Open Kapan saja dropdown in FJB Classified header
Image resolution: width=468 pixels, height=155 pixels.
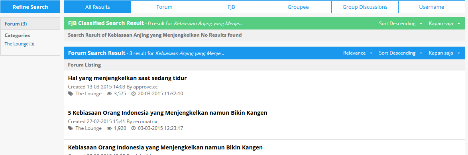[x=444, y=23]
